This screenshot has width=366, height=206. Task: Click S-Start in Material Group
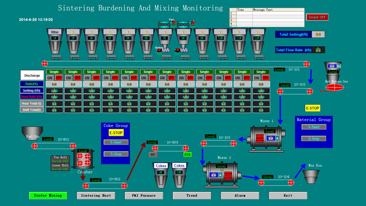click(314, 127)
